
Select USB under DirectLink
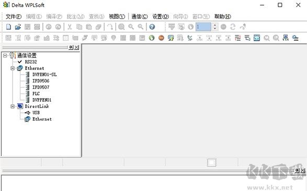36,113
